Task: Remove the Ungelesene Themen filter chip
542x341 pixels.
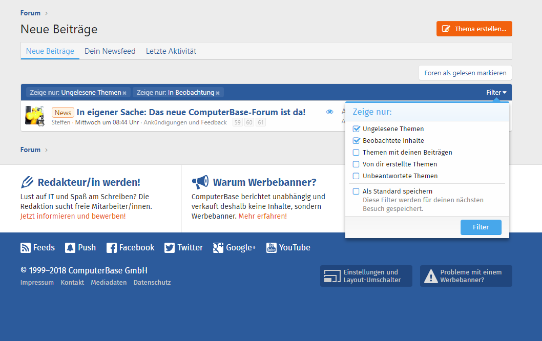Action: (124, 93)
